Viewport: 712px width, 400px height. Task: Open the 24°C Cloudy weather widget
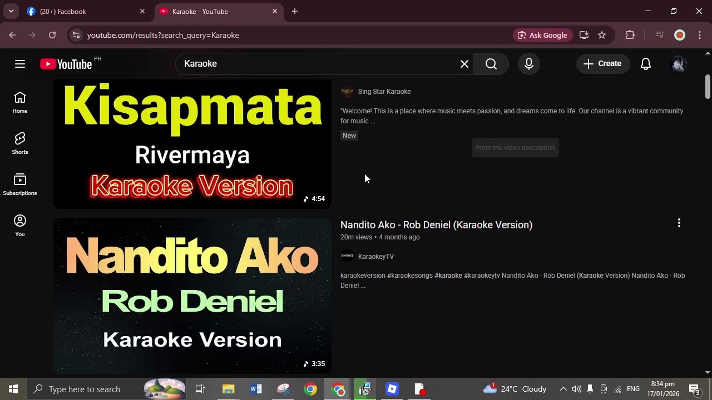coord(515,389)
